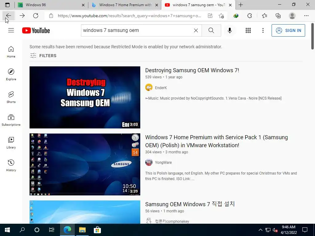The image size is (315, 236).
Task: Toggle the YouTube hamburger guide menu
Action: [x=11, y=30]
